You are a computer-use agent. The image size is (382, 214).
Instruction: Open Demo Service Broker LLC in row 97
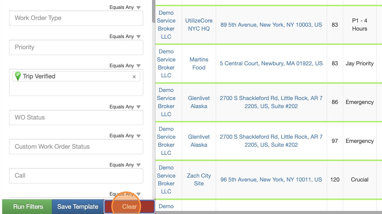(166, 141)
